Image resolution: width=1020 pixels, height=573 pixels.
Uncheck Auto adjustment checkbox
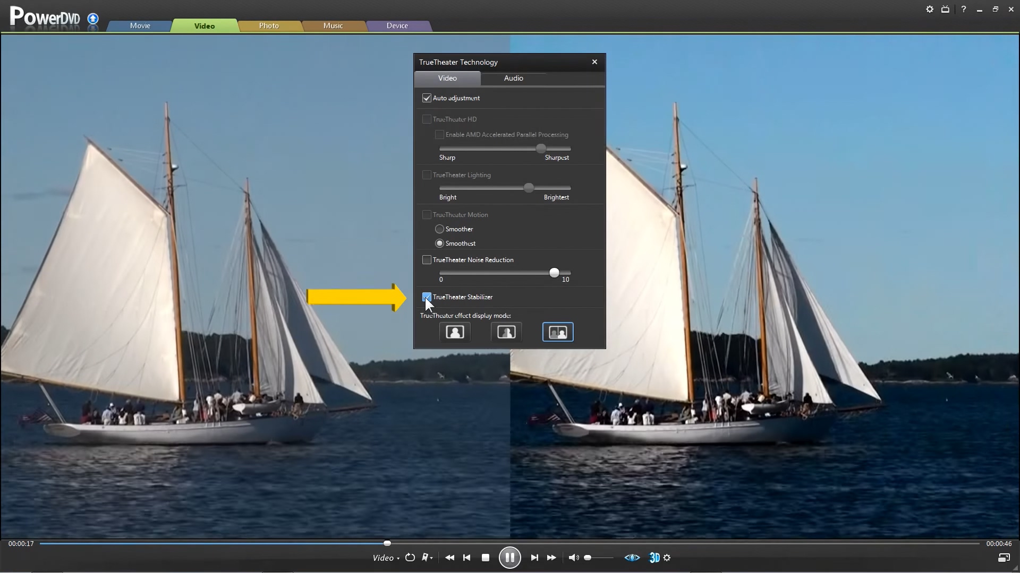(x=427, y=98)
